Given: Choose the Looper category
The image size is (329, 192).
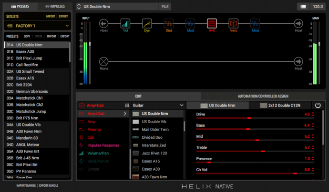Looking at the screenshot, I should (103, 169).
